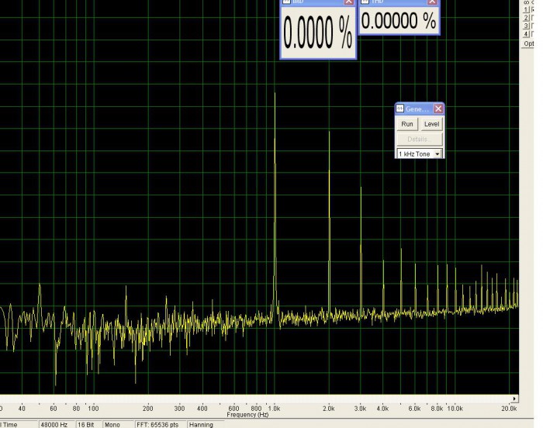
Task: Click the horizontal scrollbar right arrow
Action: (514, 399)
